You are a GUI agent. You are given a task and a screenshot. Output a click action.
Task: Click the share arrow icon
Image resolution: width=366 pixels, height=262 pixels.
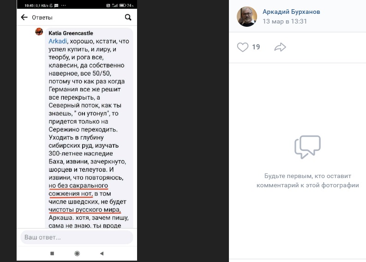tap(280, 47)
